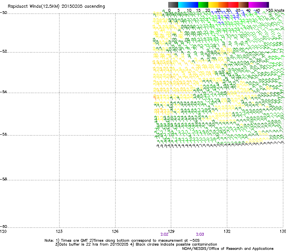Click the '-58' latitude axis label

coord(3,179)
